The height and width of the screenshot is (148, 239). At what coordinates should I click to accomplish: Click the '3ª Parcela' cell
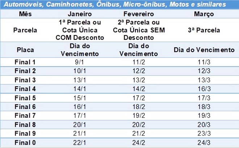coord(204,30)
